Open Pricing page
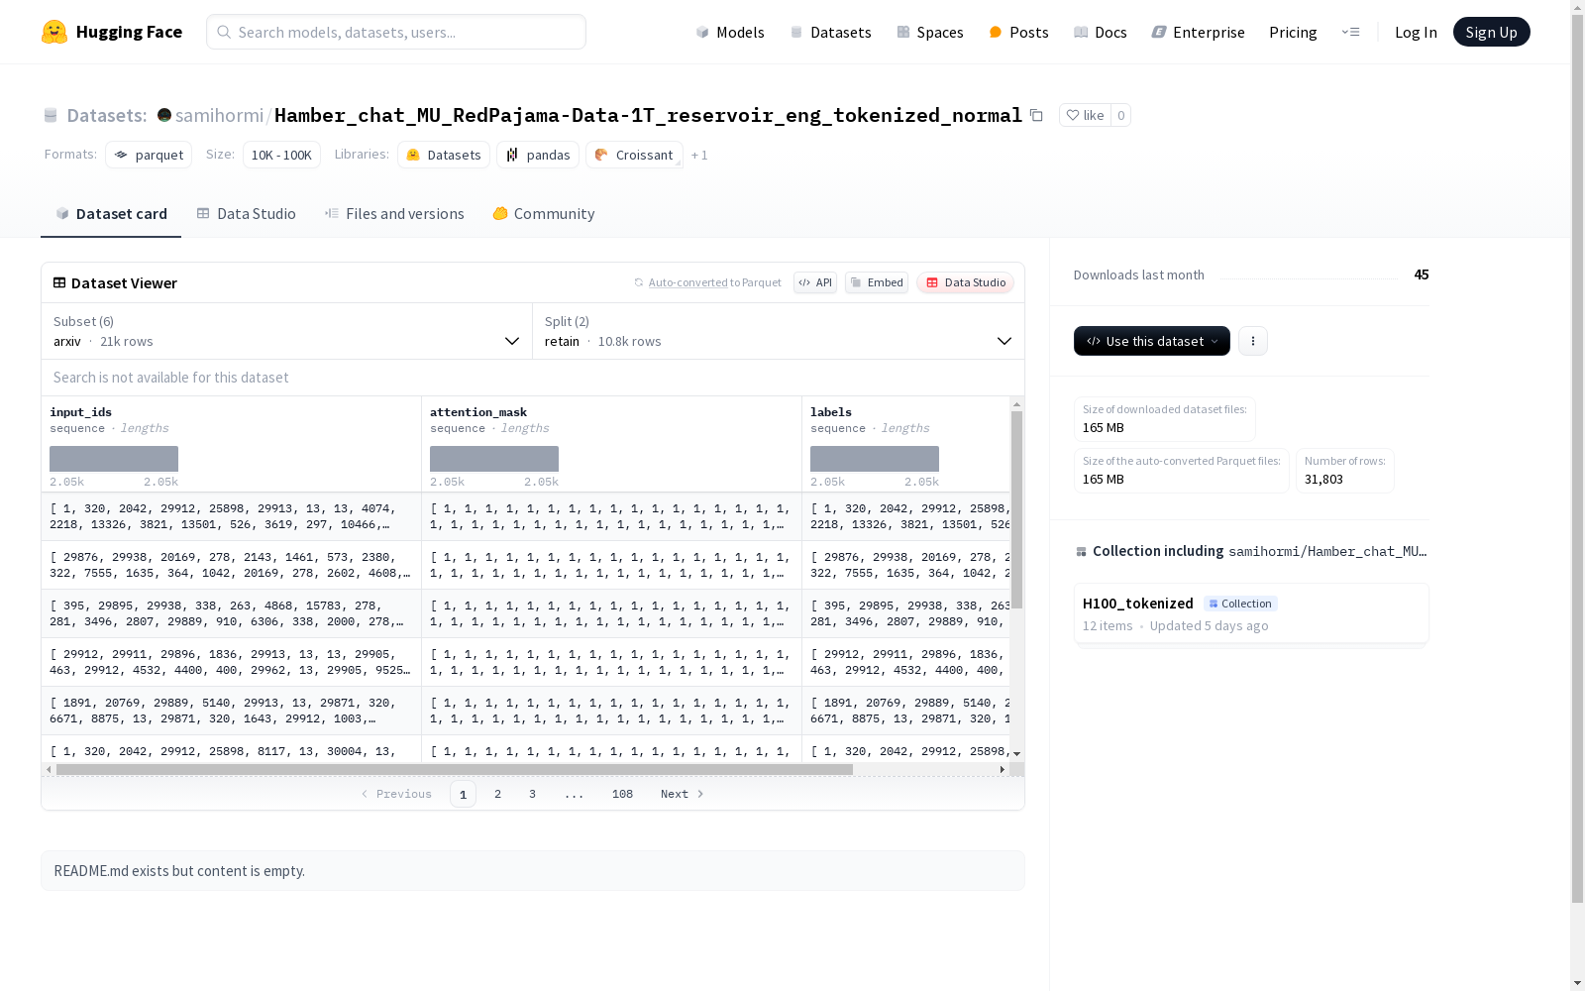This screenshot has height=991, width=1585. pyautogui.click(x=1293, y=32)
